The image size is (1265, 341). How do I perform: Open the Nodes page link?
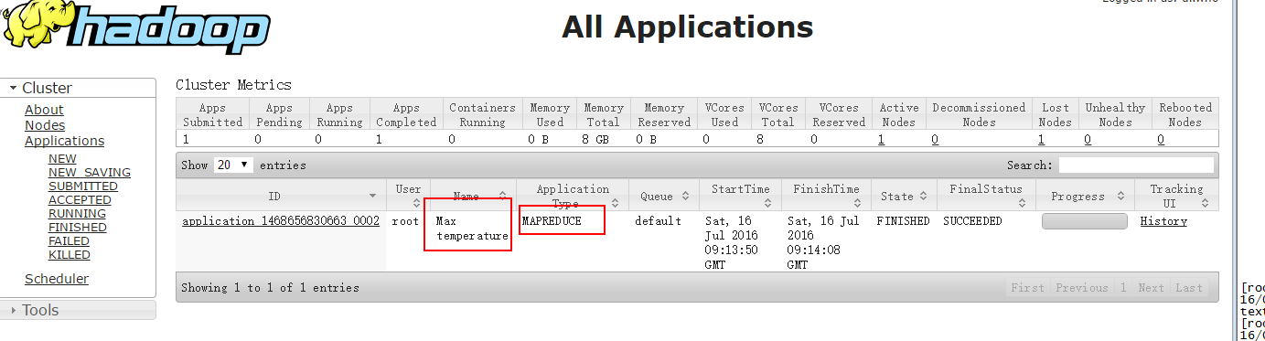(45, 125)
